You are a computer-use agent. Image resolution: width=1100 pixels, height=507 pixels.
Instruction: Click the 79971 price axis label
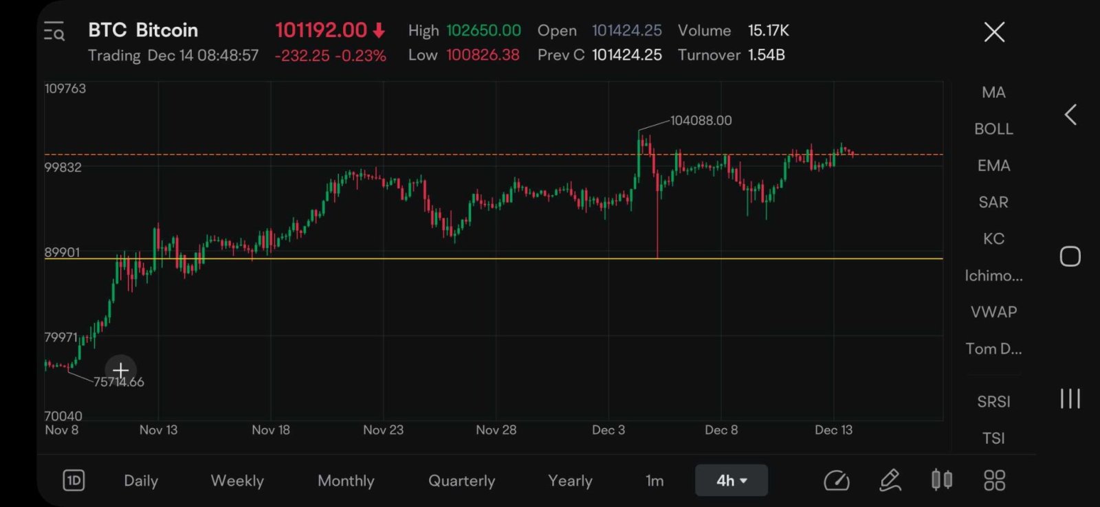[x=61, y=337]
